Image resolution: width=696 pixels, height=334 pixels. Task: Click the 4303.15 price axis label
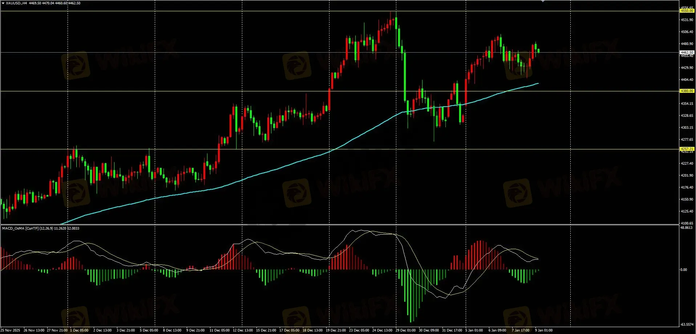(x=687, y=128)
